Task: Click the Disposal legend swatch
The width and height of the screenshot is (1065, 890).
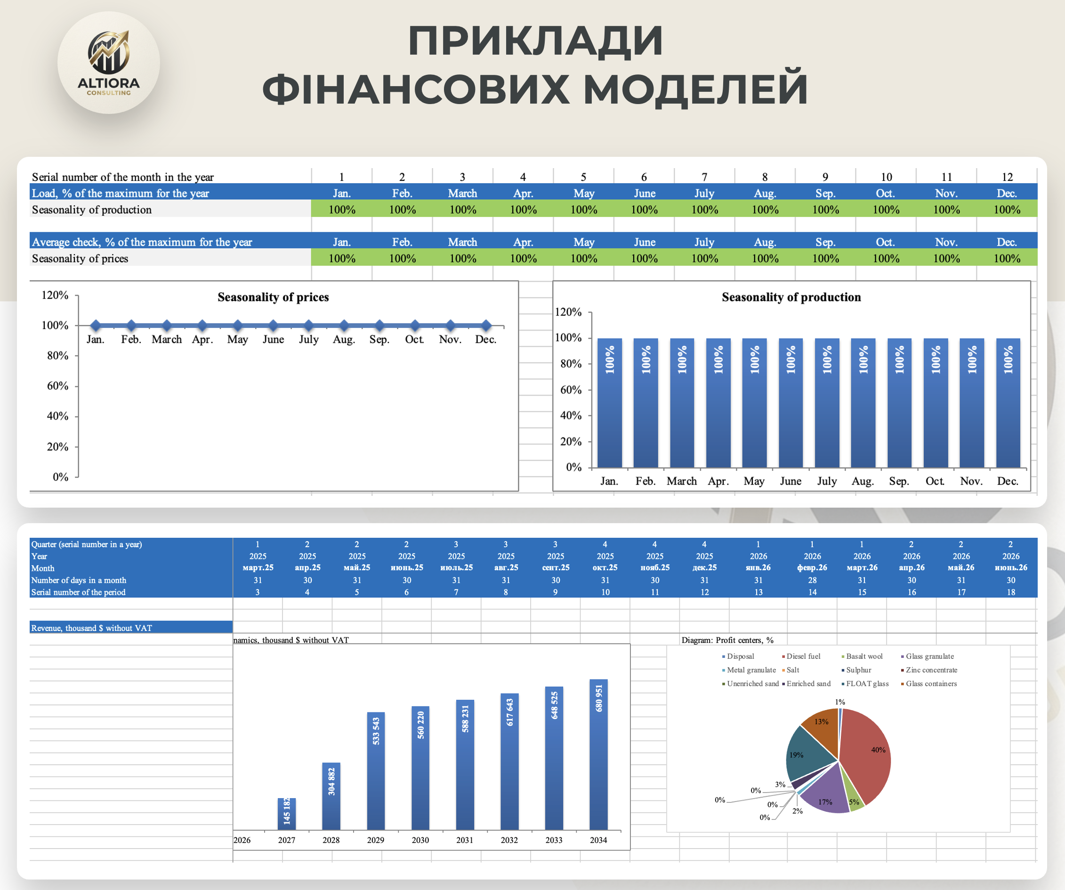Action: coord(724,656)
